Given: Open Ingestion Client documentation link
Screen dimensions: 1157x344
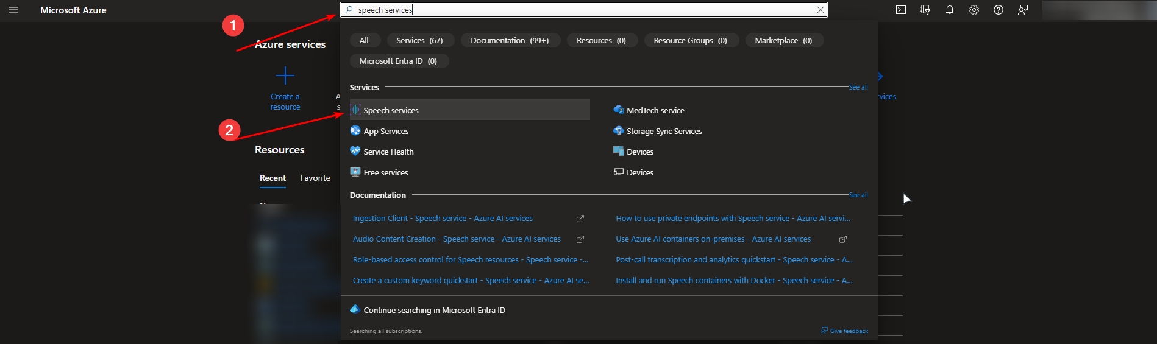Looking at the screenshot, I should pyautogui.click(x=443, y=219).
